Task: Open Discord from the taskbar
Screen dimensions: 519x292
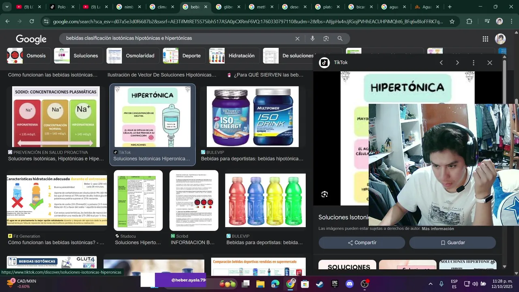Action: click(350, 284)
